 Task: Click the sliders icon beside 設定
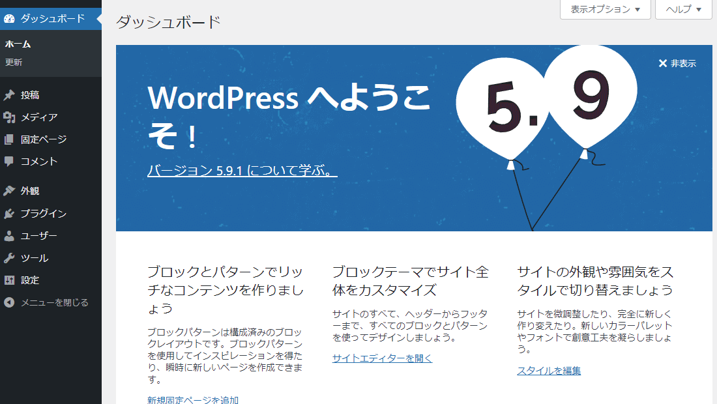click(9, 280)
